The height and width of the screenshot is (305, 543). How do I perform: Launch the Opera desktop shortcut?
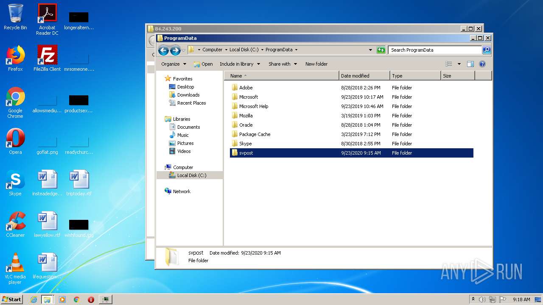point(15,141)
